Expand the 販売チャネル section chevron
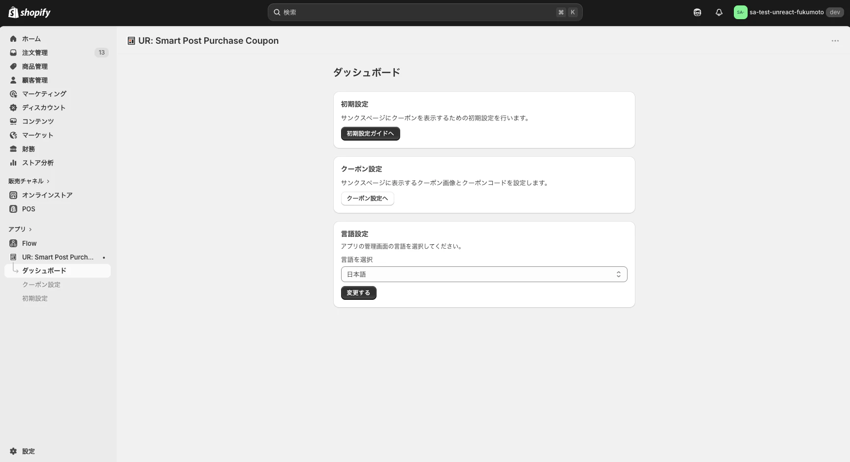The width and height of the screenshot is (850, 462). pyautogui.click(x=48, y=181)
